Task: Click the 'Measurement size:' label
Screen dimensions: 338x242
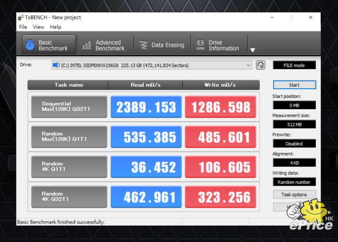Action: (291, 115)
